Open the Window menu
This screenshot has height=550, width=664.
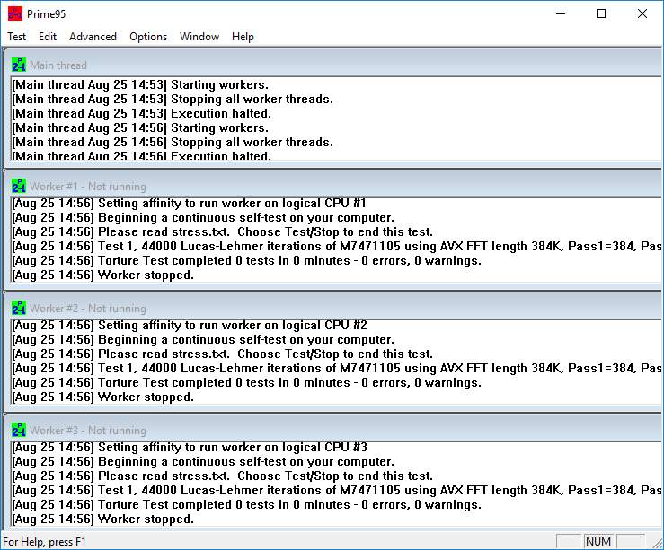coord(199,37)
